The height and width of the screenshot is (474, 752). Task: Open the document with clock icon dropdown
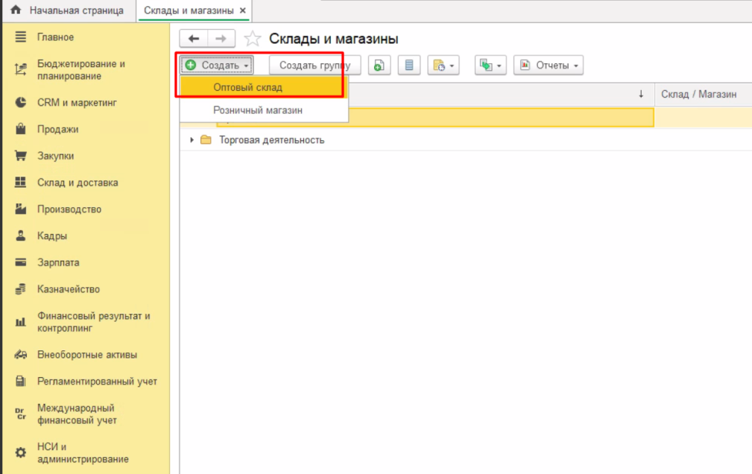443,66
